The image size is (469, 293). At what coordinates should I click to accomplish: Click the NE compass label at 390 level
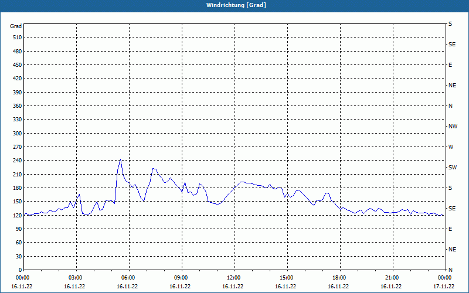point(452,86)
